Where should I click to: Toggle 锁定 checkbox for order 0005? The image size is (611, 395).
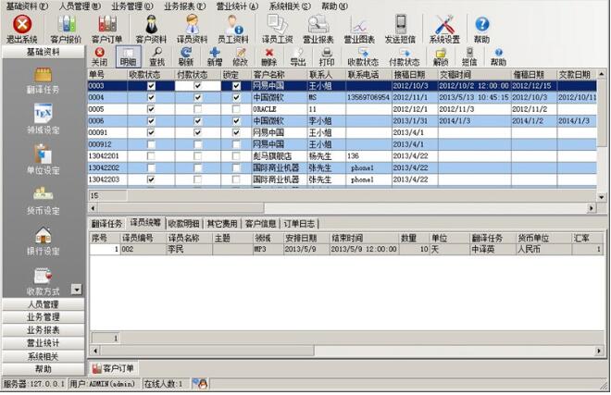pos(236,109)
